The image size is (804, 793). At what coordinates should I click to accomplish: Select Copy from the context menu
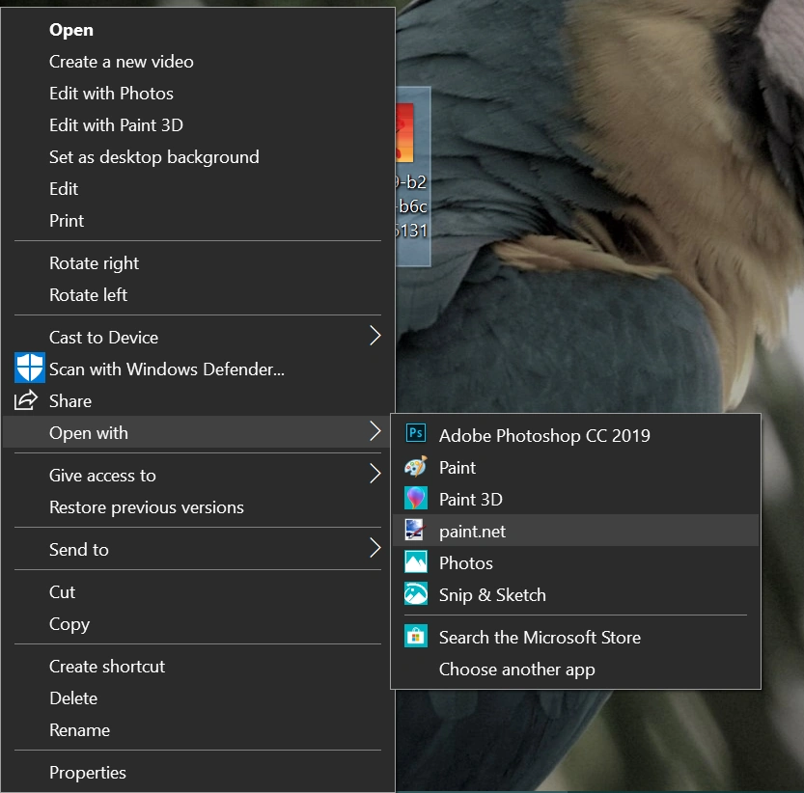[198, 624]
